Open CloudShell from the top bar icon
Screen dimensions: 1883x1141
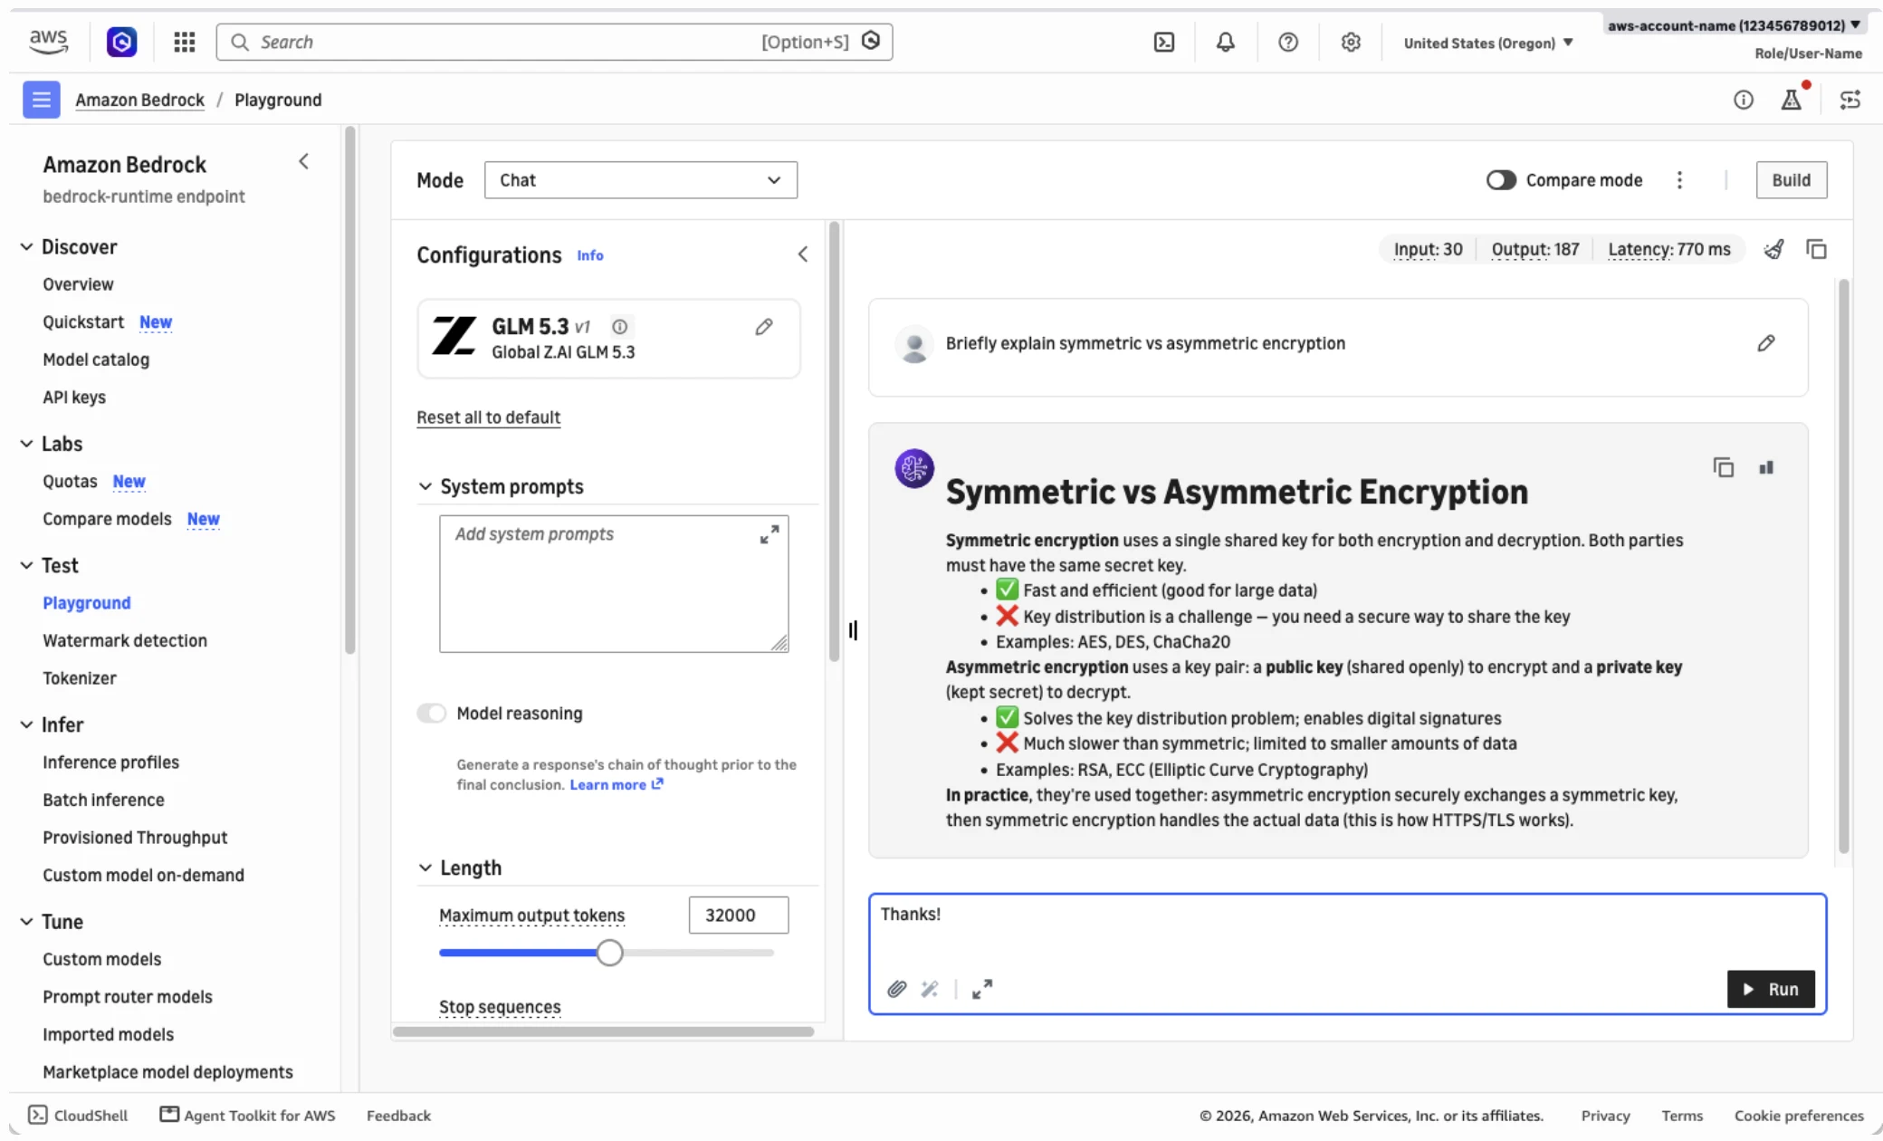[x=1164, y=43]
